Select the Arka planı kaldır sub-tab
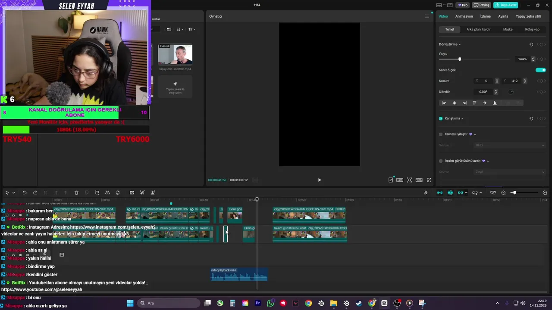This screenshot has width=552, height=310. click(x=479, y=29)
